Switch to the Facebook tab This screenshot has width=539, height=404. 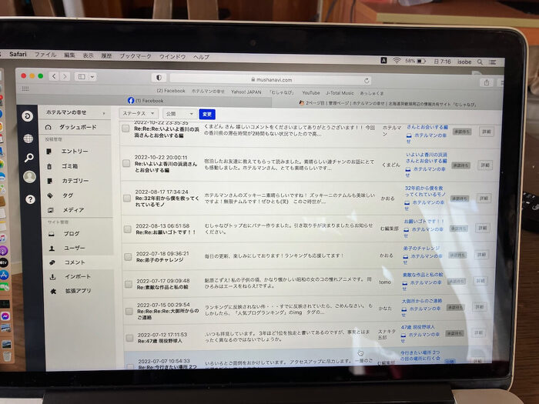point(146,101)
